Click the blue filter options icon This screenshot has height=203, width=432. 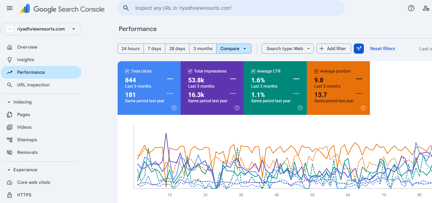coord(359,49)
